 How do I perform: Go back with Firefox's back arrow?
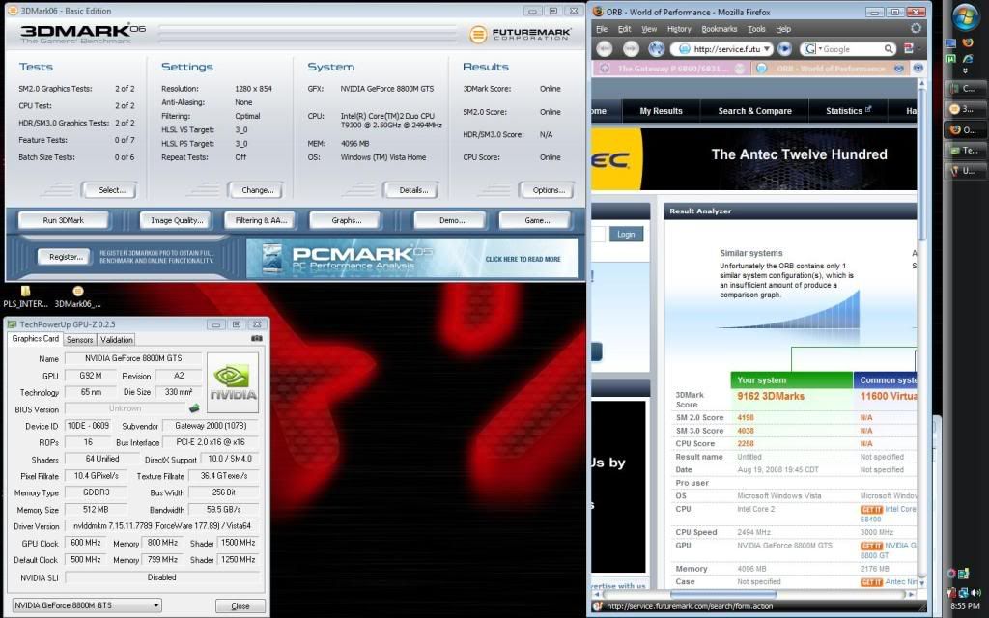point(605,48)
